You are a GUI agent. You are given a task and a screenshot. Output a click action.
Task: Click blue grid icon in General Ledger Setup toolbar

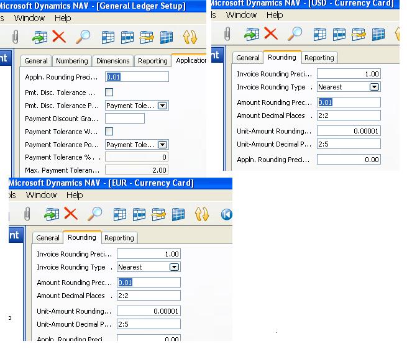(167, 37)
